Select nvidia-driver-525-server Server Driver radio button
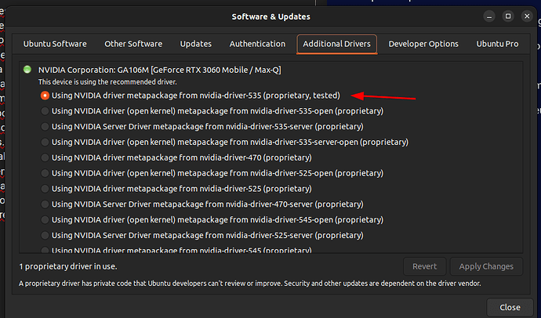The width and height of the screenshot is (541, 318). (45, 235)
